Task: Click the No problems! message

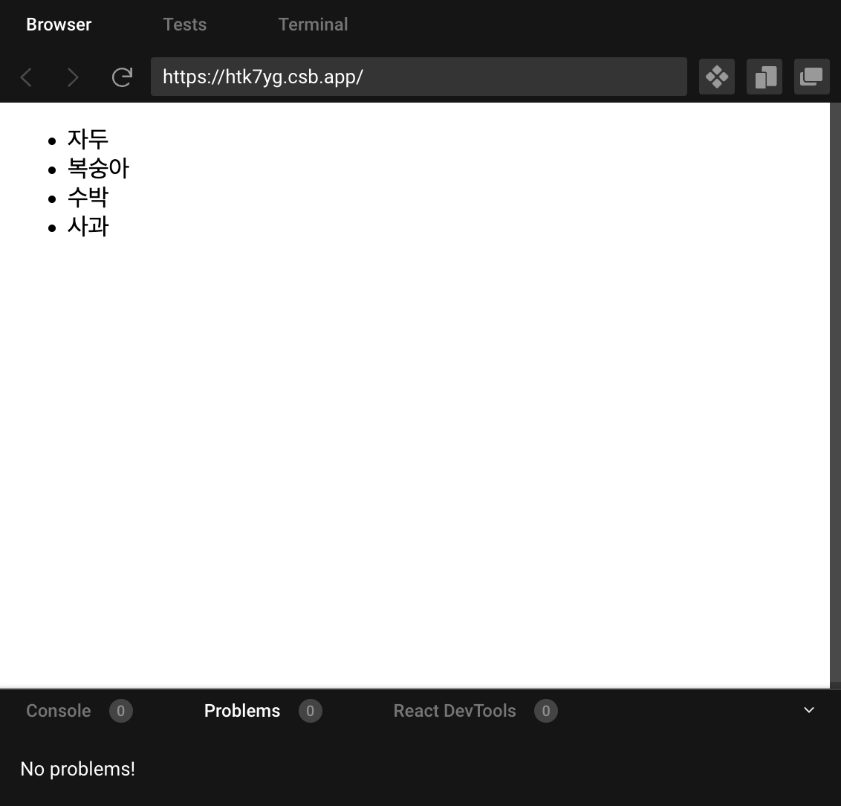Action: coord(77,769)
